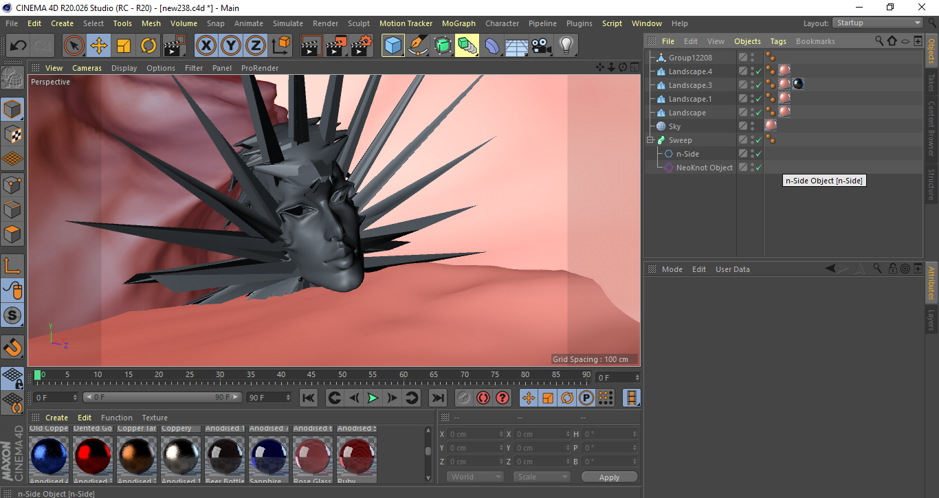Open the Object Manager Tags menu
Image resolution: width=939 pixels, height=498 pixels.
point(778,41)
